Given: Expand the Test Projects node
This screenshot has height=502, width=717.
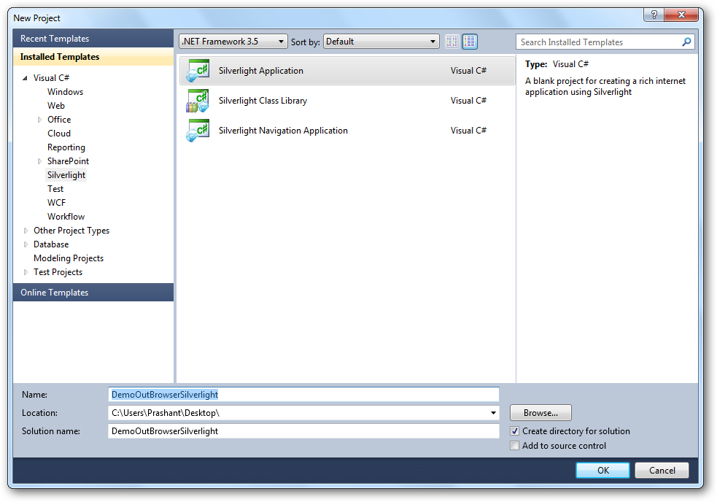Looking at the screenshot, I should click(x=26, y=272).
